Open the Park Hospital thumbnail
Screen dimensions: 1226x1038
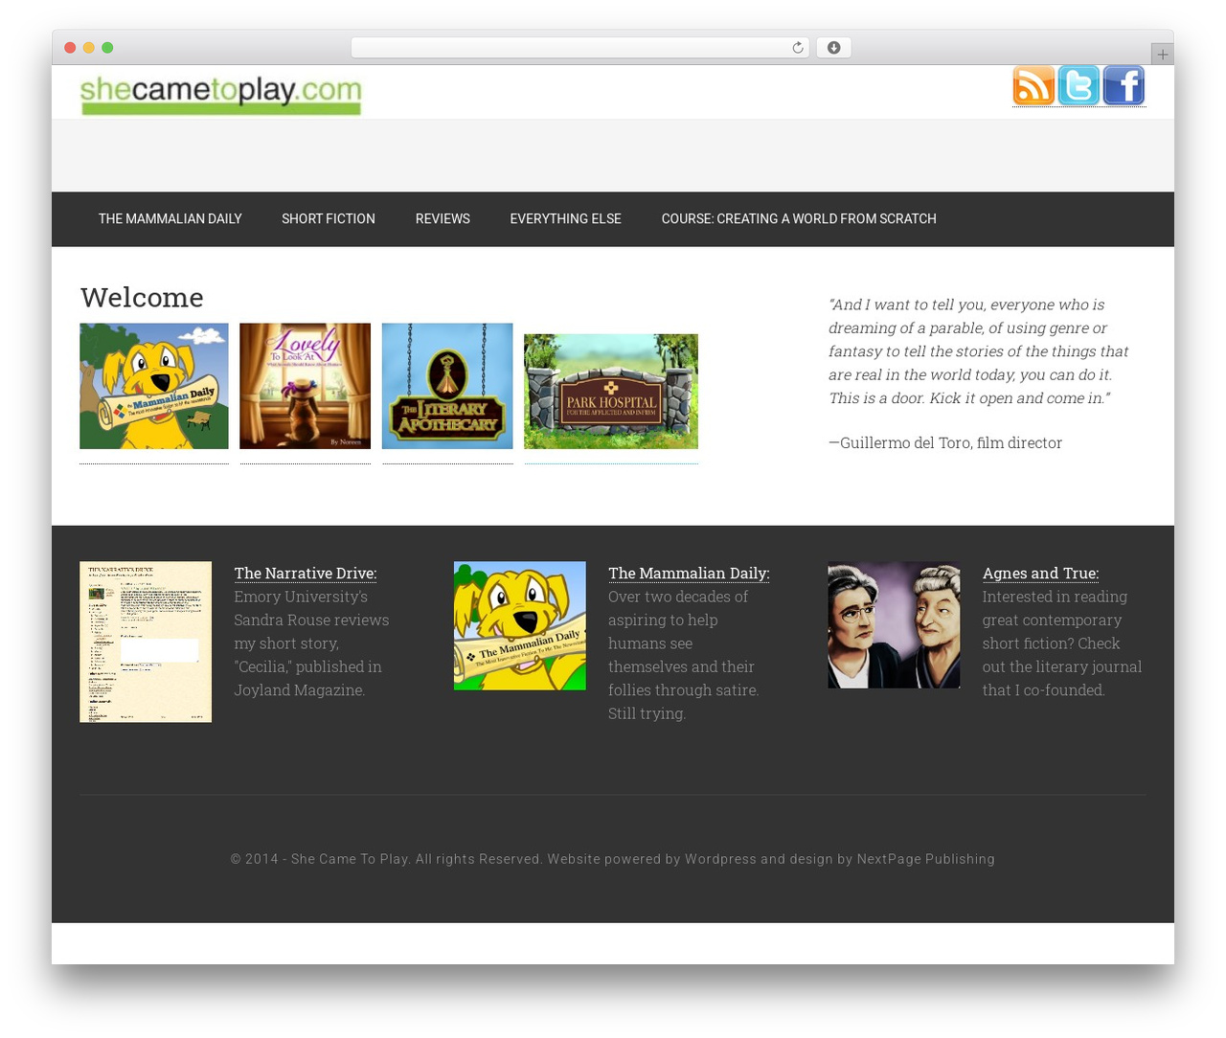click(611, 392)
